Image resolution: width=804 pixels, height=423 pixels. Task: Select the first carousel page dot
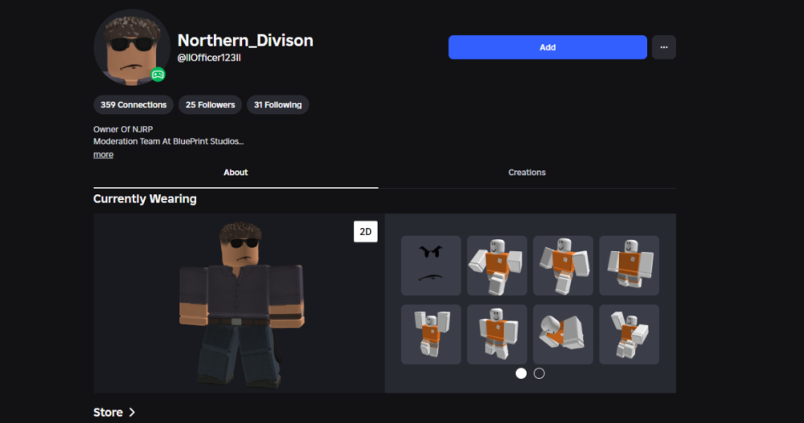(521, 373)
